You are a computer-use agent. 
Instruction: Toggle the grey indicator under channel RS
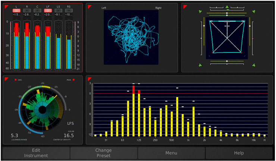point(69,10)
